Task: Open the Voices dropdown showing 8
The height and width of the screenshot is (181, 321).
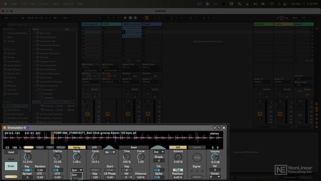Action: coord(215,176)
